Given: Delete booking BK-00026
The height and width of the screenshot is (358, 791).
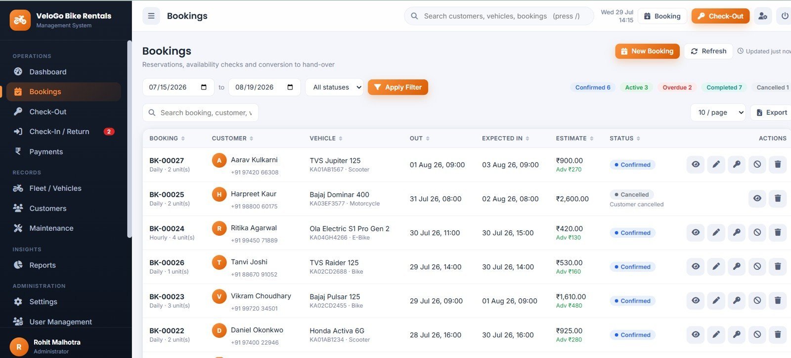Looking at the screenshot, I should click(778, 266).
